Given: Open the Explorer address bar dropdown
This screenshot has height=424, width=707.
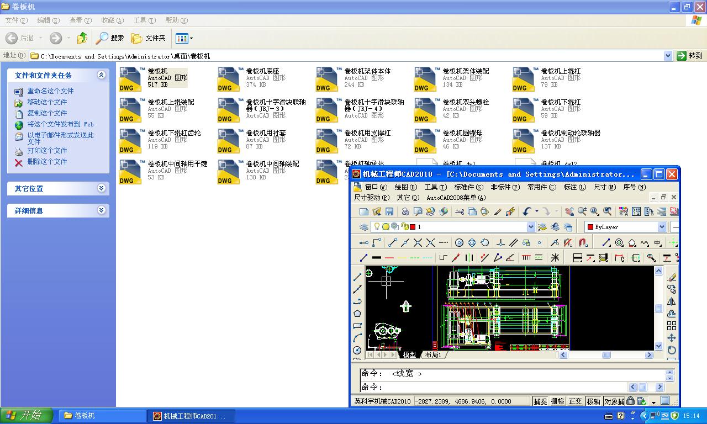Looking at the screenshot, I should click(668, 56).
